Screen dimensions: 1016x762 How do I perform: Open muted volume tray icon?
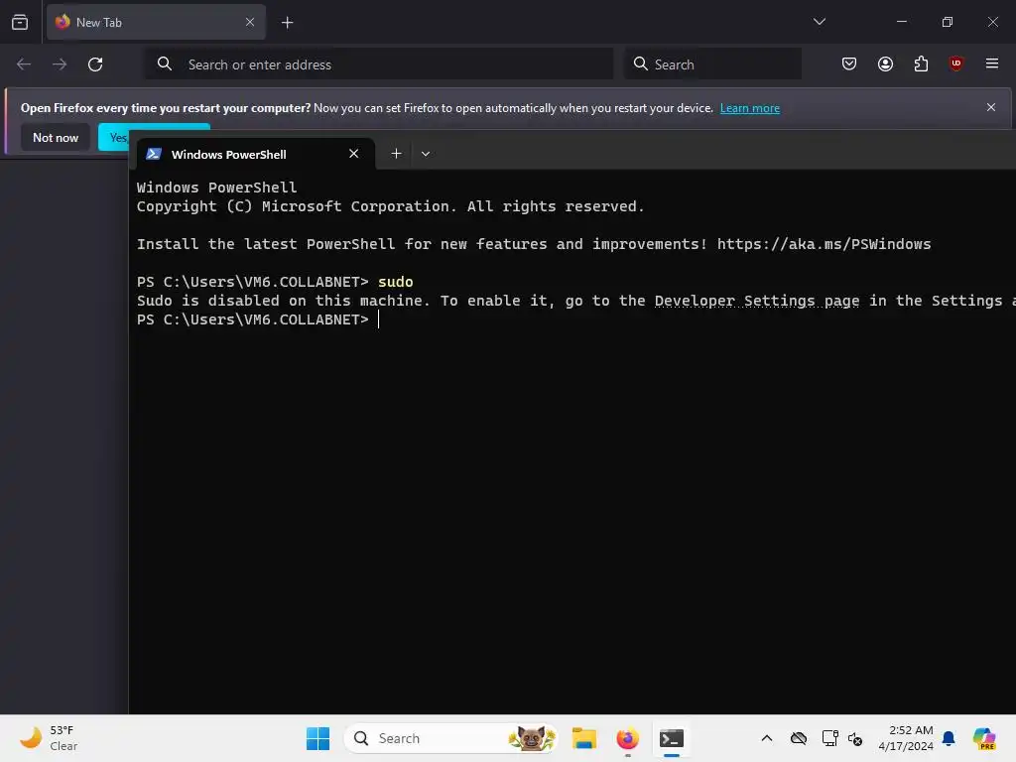tap(854, 738)
